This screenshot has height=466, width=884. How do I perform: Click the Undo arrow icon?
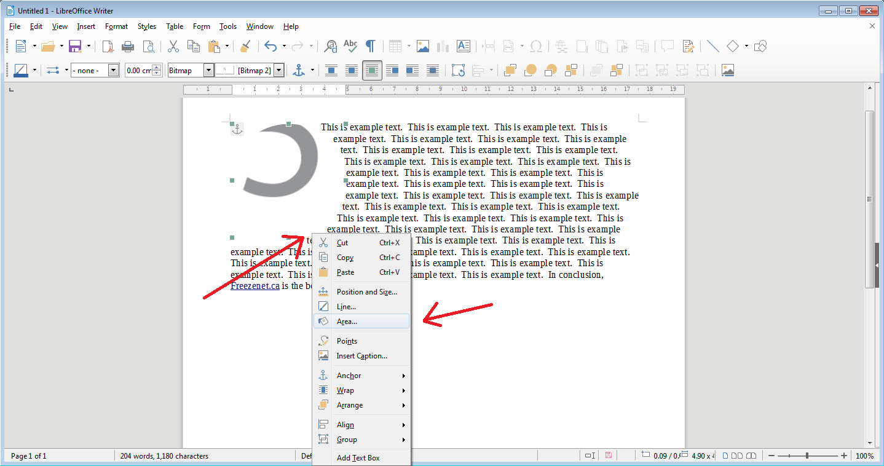click(x=270, y=46)
